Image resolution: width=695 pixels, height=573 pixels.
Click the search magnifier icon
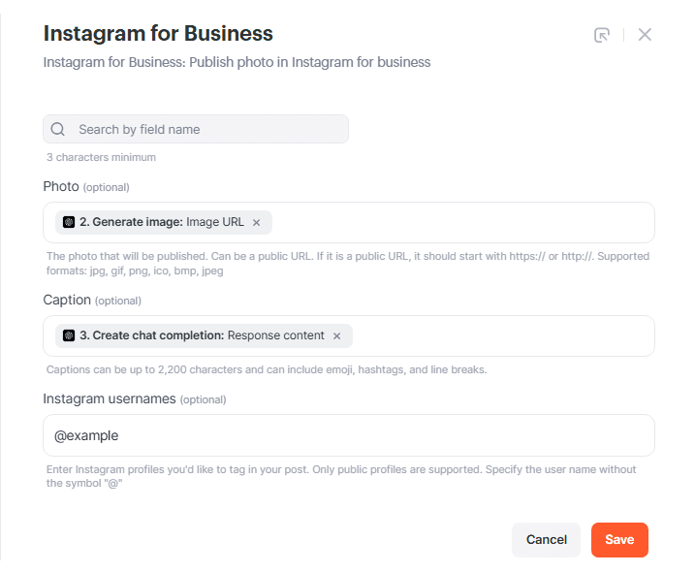coord(57,129)
